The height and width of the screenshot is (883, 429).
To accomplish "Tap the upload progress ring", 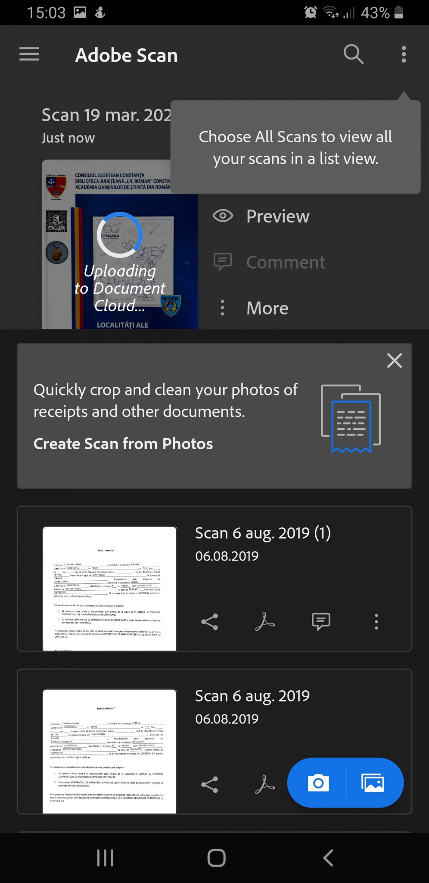I will pos(120,235).
